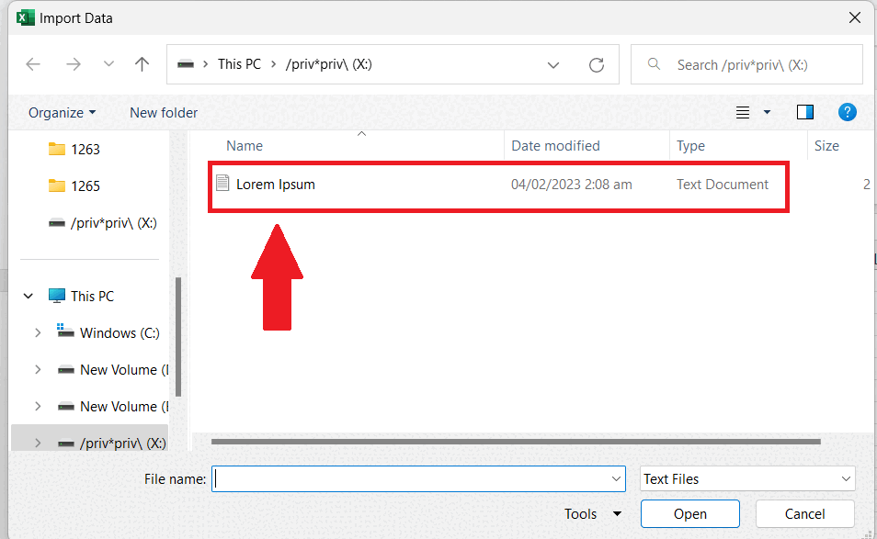This screenshot has width=877, height=539.
Task: Click the change view list icon
Action: [742, 112]
